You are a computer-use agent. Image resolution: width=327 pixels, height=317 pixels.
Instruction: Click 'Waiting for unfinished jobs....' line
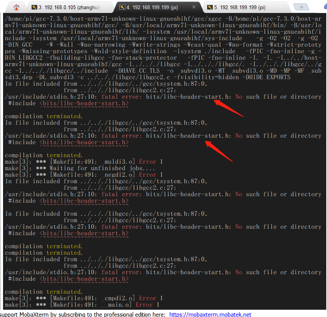pyautogui.click(x=80, y=168)
